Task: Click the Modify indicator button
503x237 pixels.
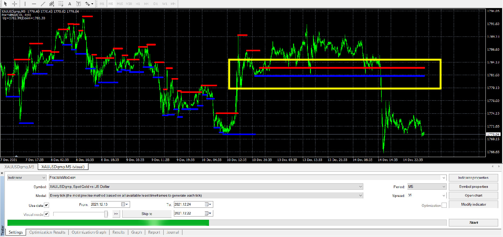Action: coord(473,204)
